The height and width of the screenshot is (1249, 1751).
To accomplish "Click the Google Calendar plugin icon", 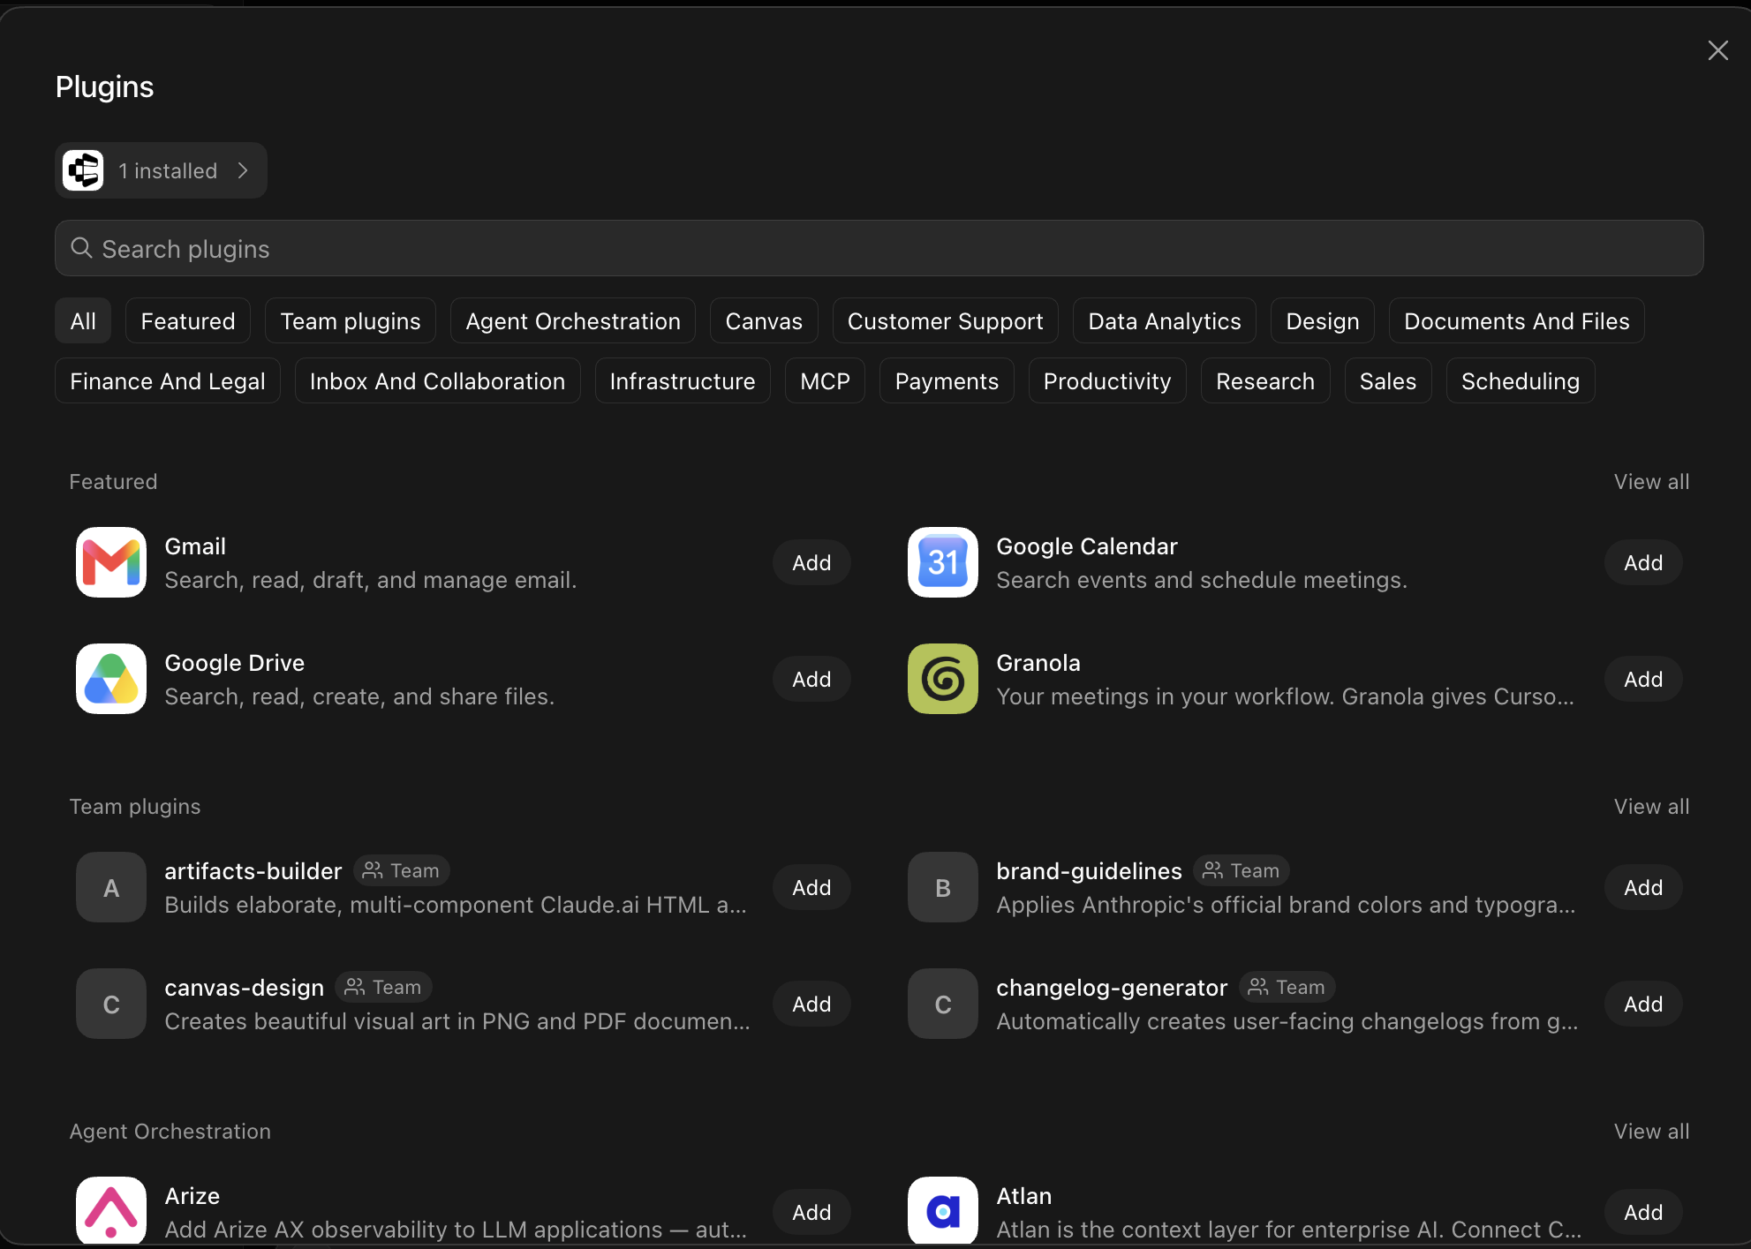I will coord(943,562).
